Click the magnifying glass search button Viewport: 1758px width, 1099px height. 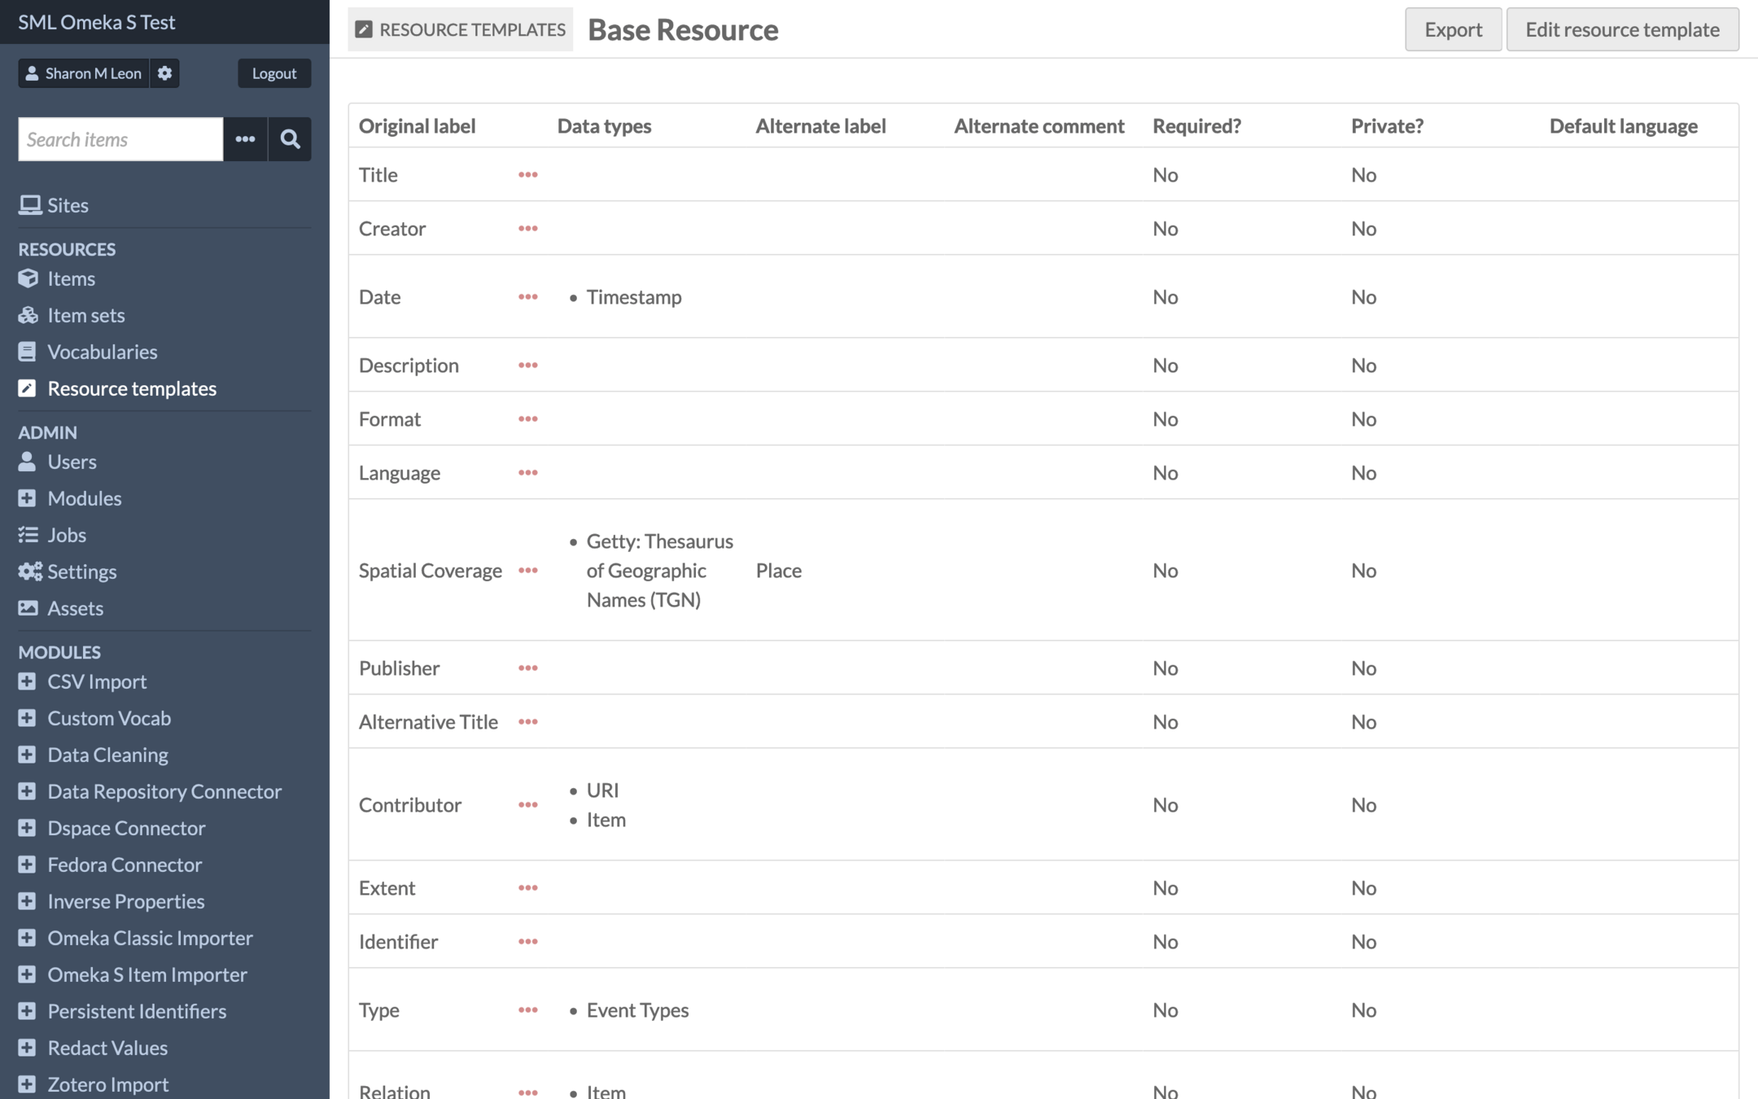pyautogui.click(x=290, y=139)
